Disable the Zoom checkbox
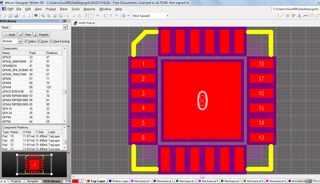 [x=38, y=41]
